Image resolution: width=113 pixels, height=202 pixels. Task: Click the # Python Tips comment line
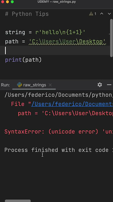coord(27,14)
